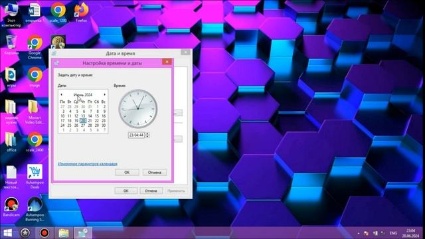425x239 pixels.
Task: Click the flag icon in system tray
Action: 366,233
